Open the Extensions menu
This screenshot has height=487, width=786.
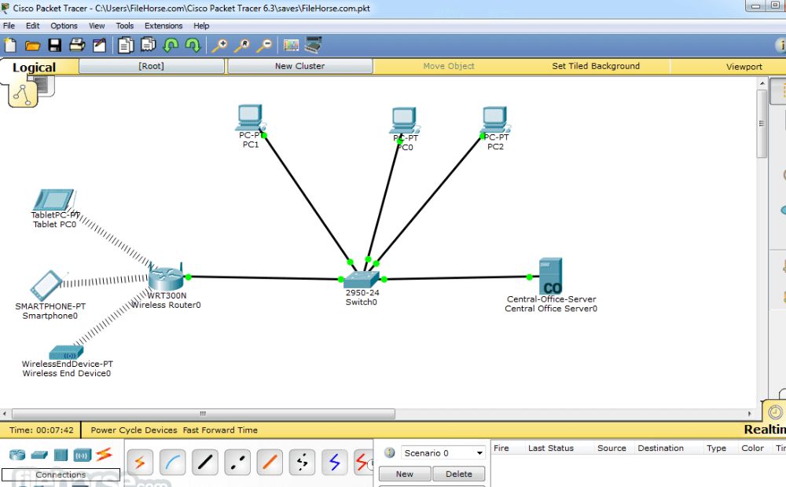(x=163, y=26)
